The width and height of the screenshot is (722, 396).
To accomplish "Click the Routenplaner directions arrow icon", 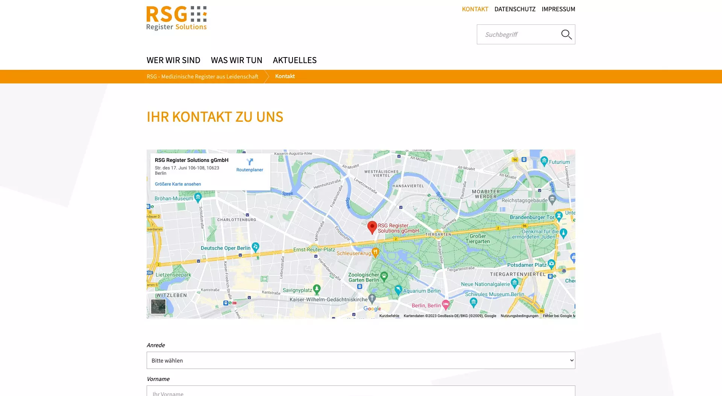I will pos(250,162).
